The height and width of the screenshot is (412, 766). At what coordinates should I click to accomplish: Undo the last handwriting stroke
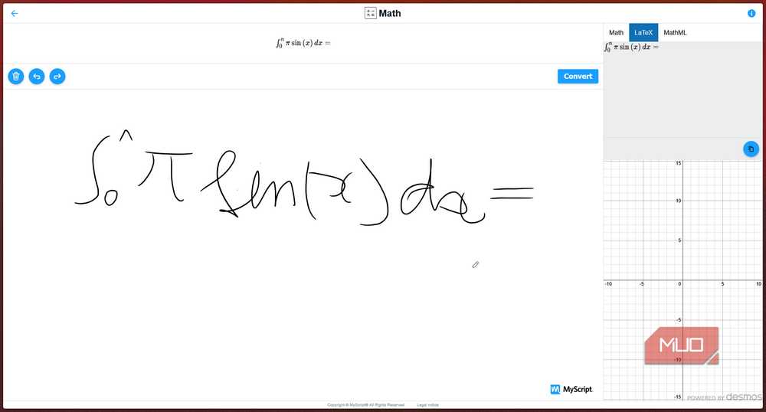pyautogui.click(x=37, y=76)
